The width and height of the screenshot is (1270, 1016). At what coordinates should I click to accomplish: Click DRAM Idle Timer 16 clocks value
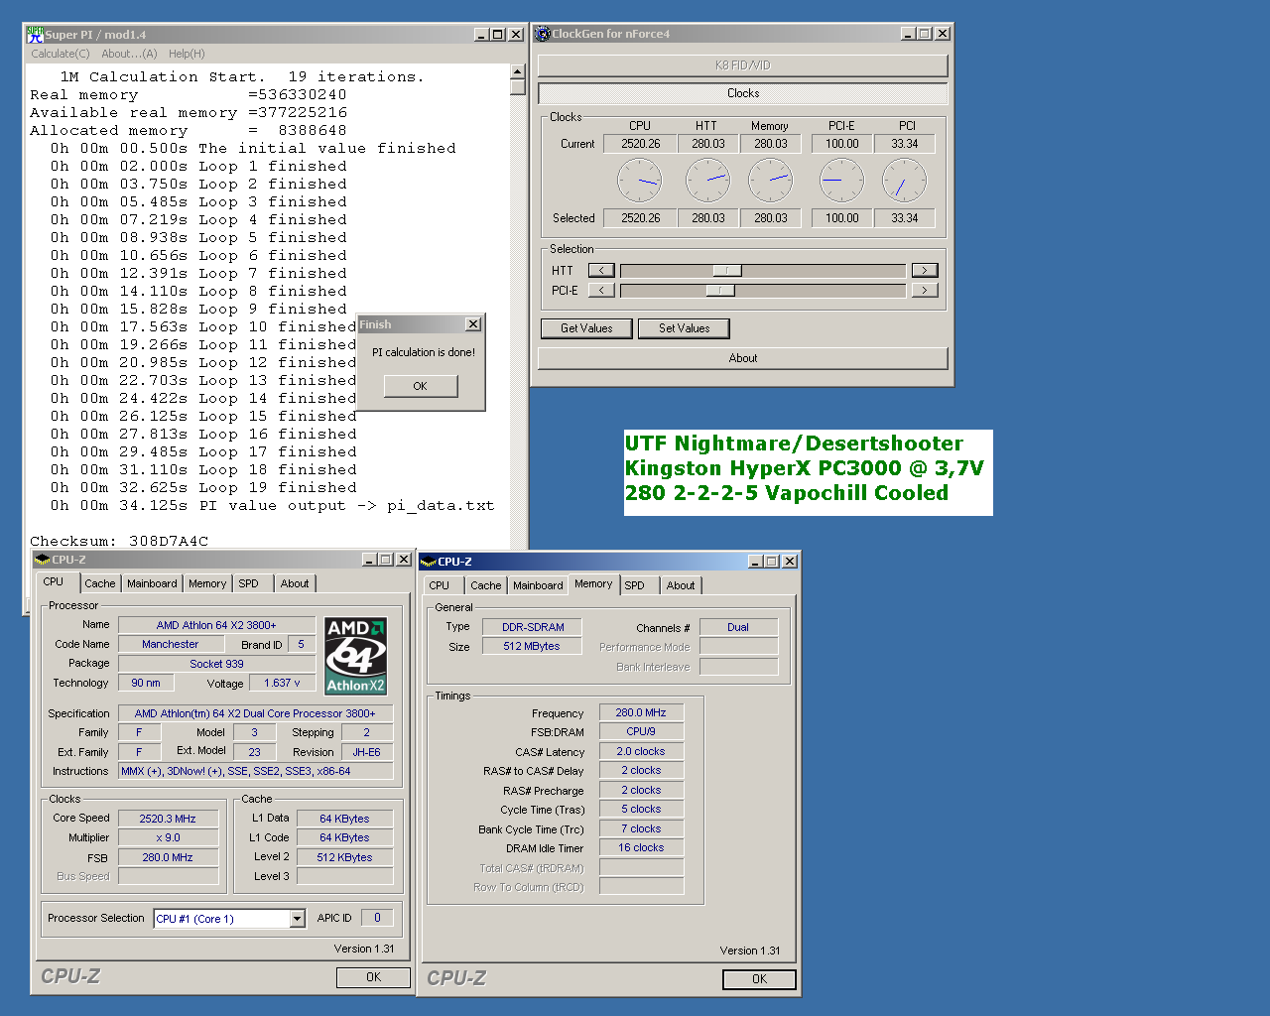[641, 847]
